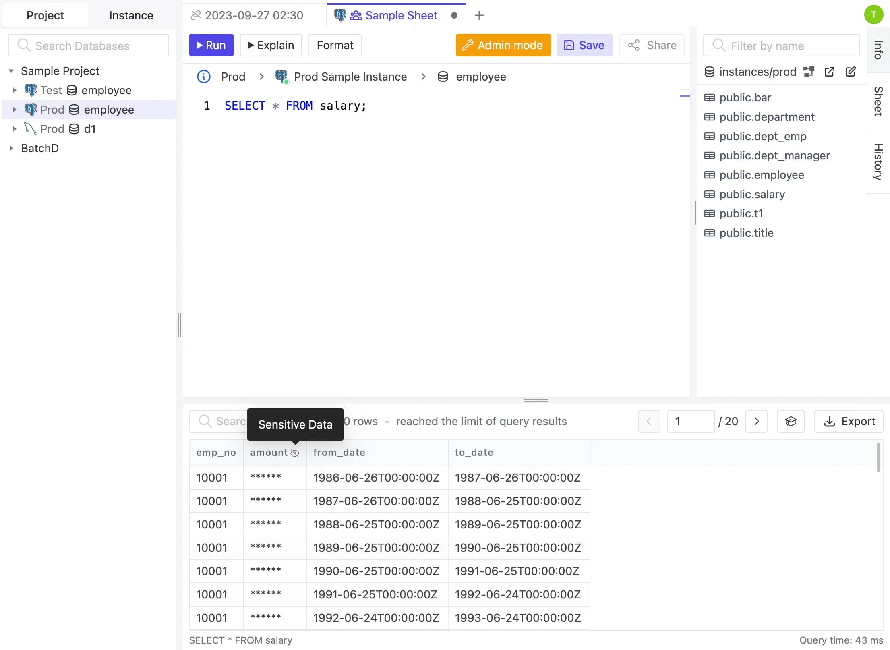
Task: Toggle sensitive data masking on amount column
Action: click(294, 452)
